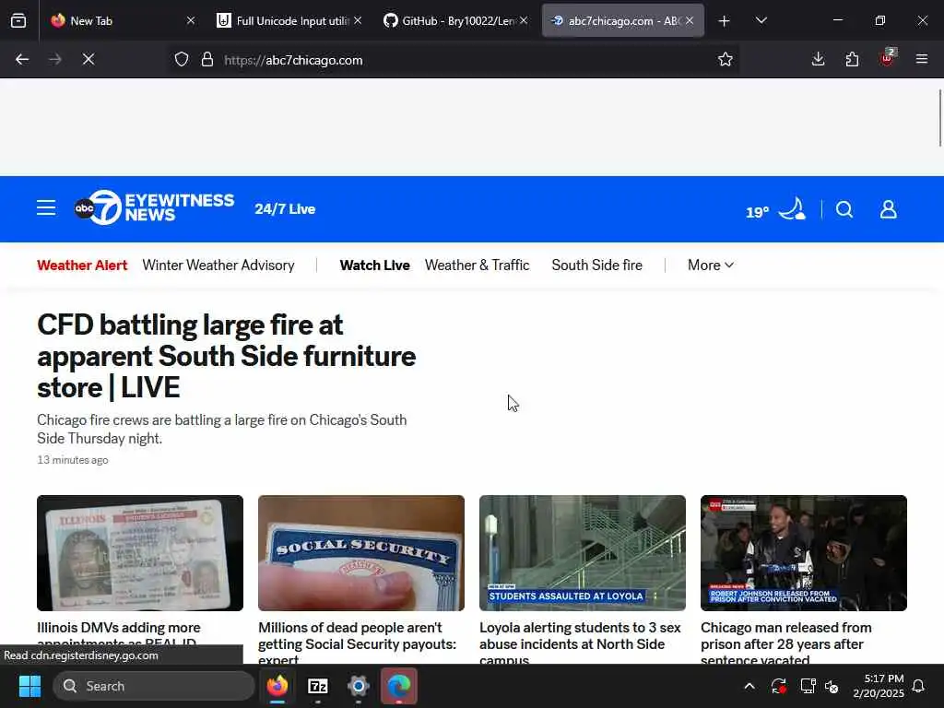The height and width of the screenshot is (708, 944).
Task: Open South Side fire nav item
Action: click(596, 265)
